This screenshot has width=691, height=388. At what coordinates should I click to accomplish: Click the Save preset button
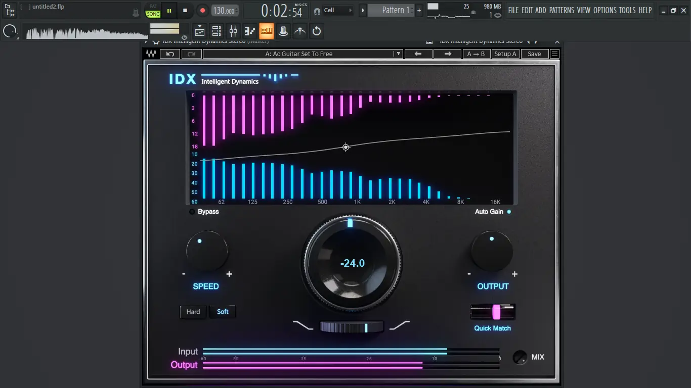coord(534,54)
